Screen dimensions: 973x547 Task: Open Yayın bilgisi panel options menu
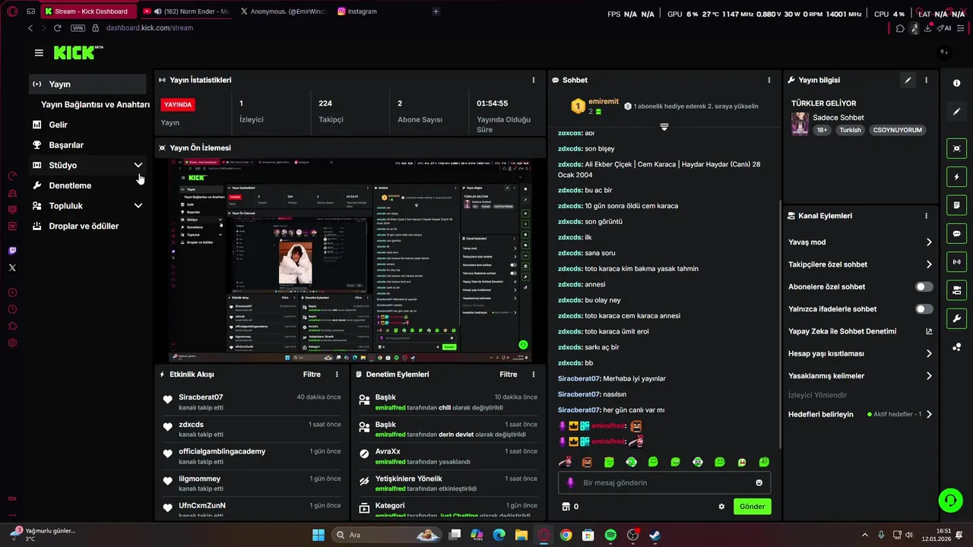[926, 80]
